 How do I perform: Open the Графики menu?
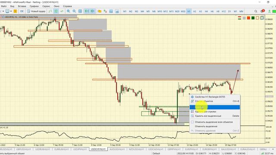click(34, 6)
